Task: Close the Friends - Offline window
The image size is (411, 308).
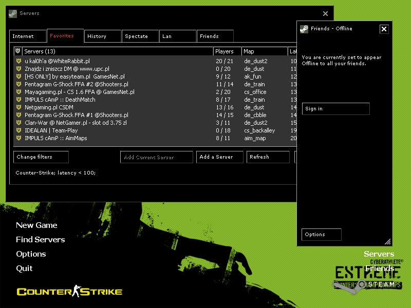Action: pyautogui.click(x=384, y=29)
